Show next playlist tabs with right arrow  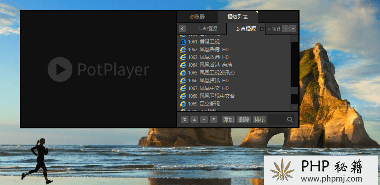285,29
